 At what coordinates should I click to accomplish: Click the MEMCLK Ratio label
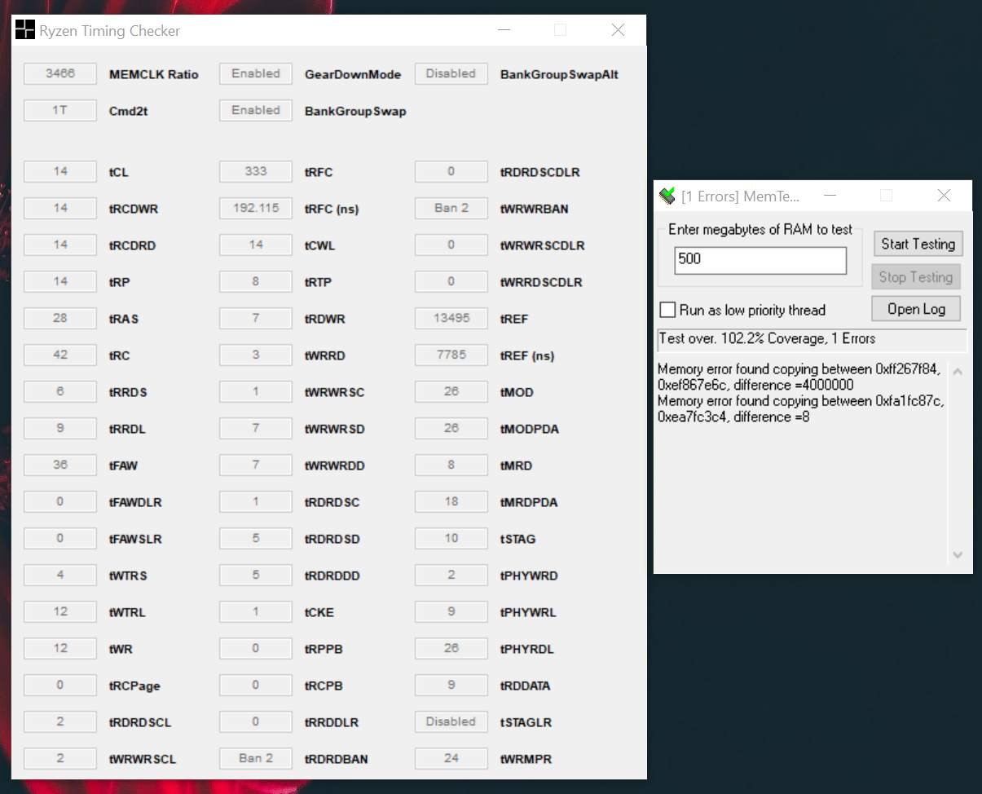point(154,74)
